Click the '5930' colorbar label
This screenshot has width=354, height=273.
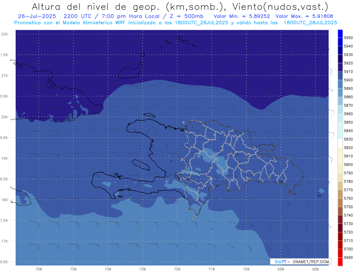pyautogui.click(x=348, y=55)
